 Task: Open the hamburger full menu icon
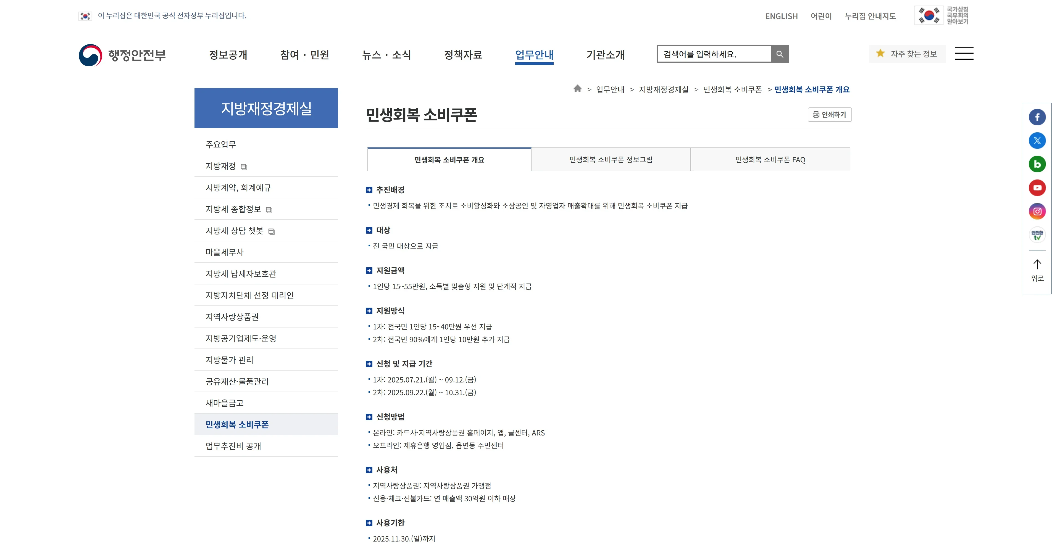point(964,54)
